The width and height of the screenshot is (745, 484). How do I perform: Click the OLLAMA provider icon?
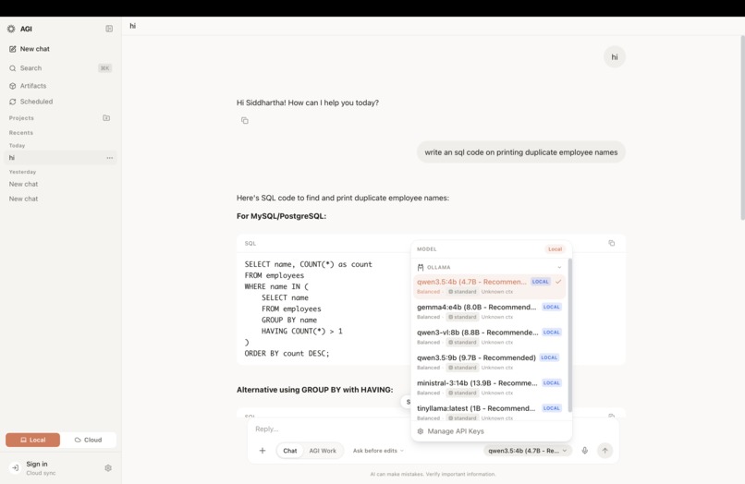coord(421,268)
